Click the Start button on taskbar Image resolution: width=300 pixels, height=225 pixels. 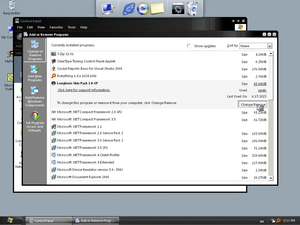click(10, 221)
